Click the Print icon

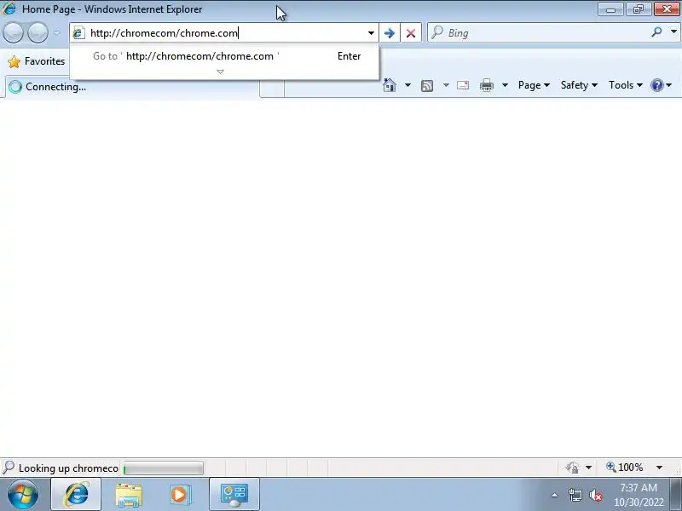487,85
